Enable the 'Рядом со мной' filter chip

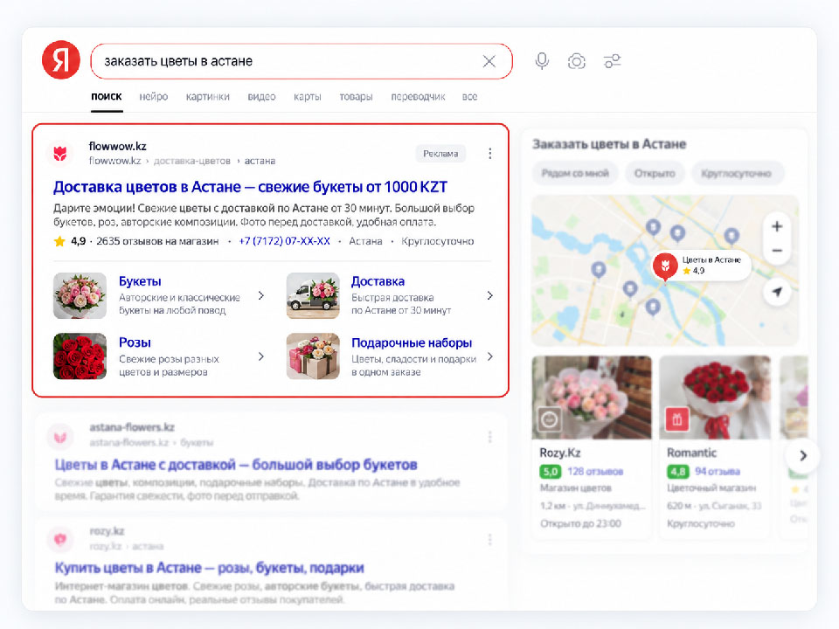point(575,173)
